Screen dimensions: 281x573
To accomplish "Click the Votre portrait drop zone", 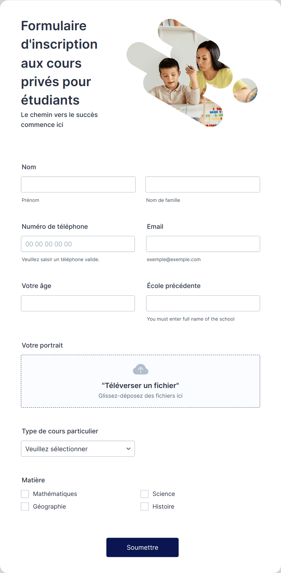I will point(140,381).
